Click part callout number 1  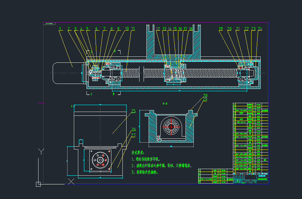[x=60, y=29]
